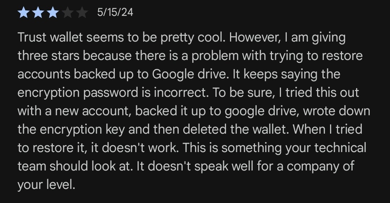The height and width of the screenshot is (203, 390).
Task: Click the final words "your level."
Action: [x=46, y=185]
